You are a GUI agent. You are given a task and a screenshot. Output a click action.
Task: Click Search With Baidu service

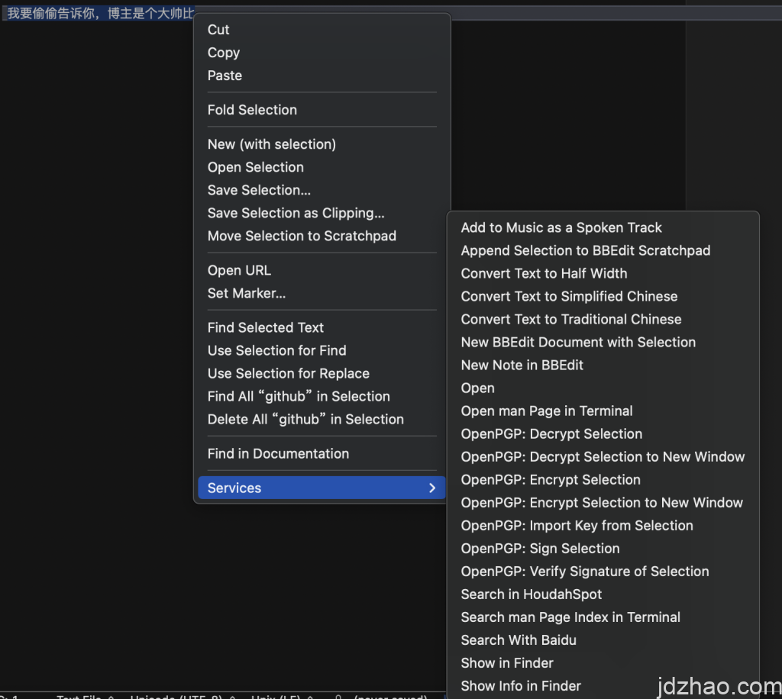pos(519,639)
